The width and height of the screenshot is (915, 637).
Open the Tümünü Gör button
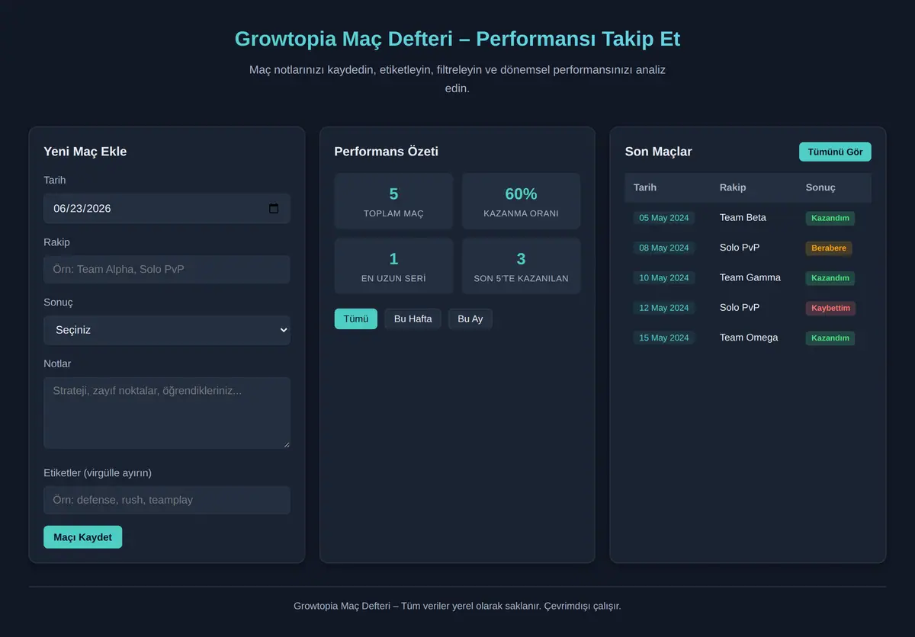tap(835, 152)
